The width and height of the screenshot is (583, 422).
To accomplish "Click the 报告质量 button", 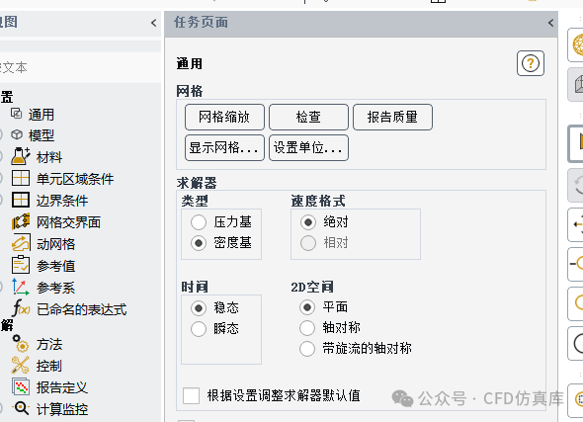I will pos(392,118).
